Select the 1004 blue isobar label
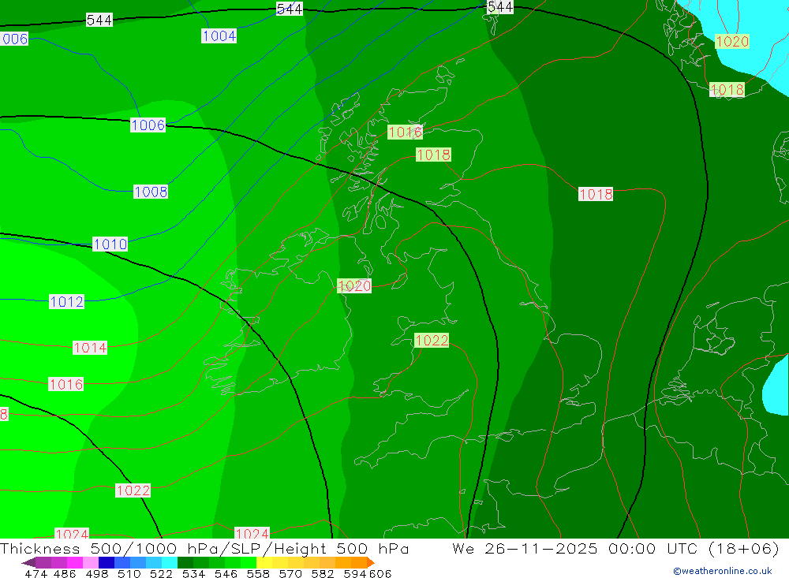The width and height of the screenshot is (789, 578). click(219, 35)
